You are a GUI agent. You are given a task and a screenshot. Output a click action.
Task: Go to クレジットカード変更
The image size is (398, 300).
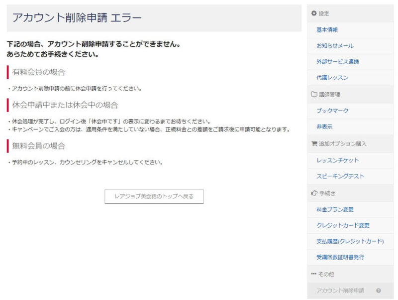(x=350, y=226)
